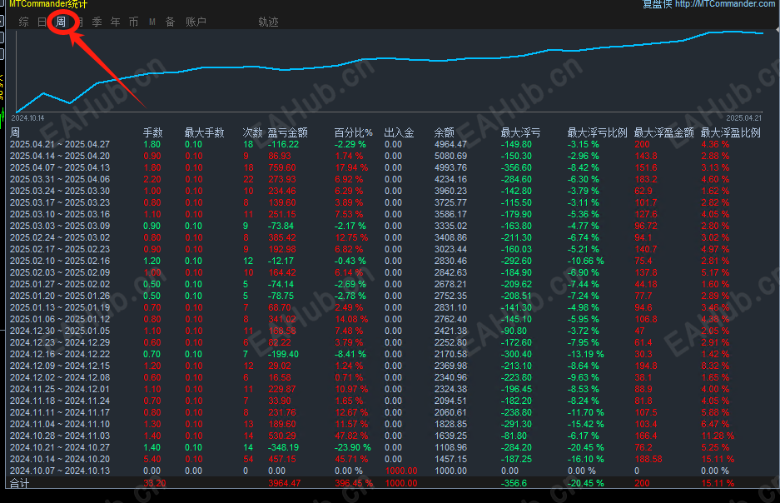
Task: Click the blue equity curve chart
Action: point(390,71)
